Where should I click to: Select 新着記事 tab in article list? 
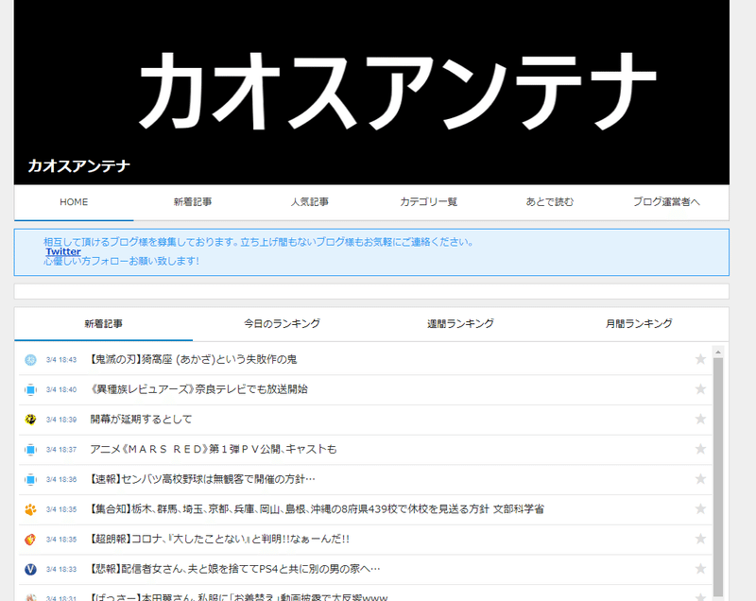(104, 324)
